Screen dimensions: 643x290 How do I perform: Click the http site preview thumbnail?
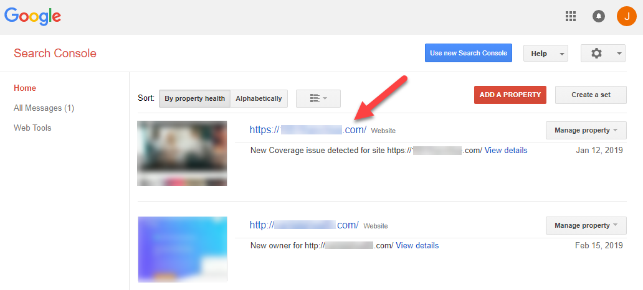tap(183, 249)
